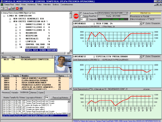This screenshot has width=162, height=122.
Task: Click the window icon in toolbar
Action: (x=2, y=8)
